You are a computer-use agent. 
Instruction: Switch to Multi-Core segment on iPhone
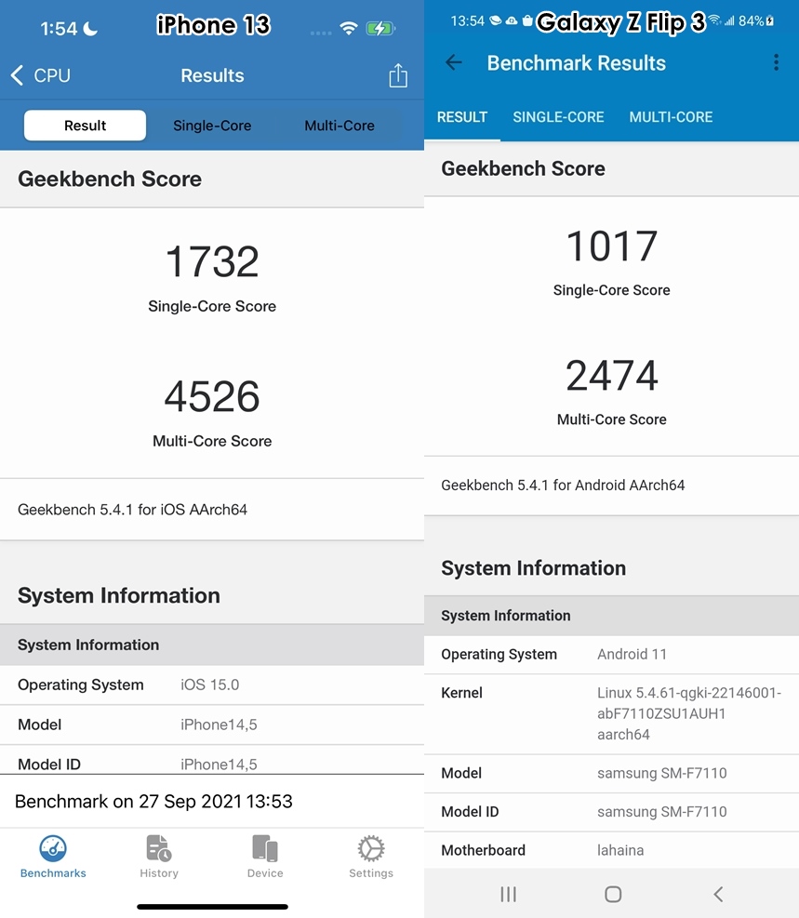340,126
